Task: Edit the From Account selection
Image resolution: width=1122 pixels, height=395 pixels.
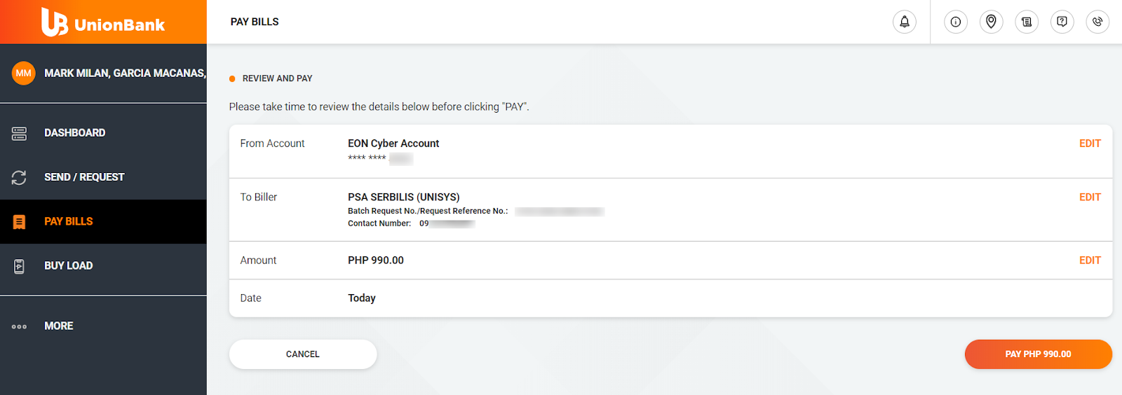Action: tap(1090, 144)
